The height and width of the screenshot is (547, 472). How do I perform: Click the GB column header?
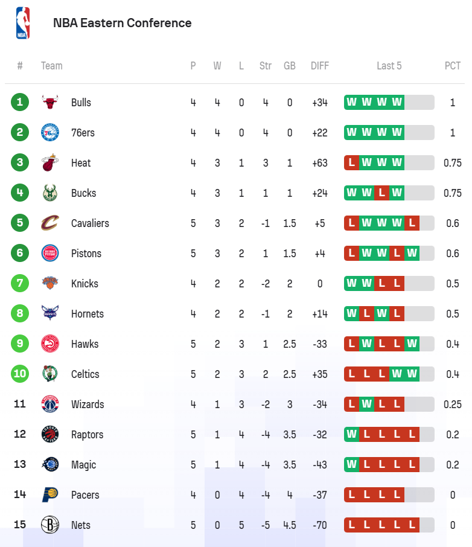pos(289,66)
